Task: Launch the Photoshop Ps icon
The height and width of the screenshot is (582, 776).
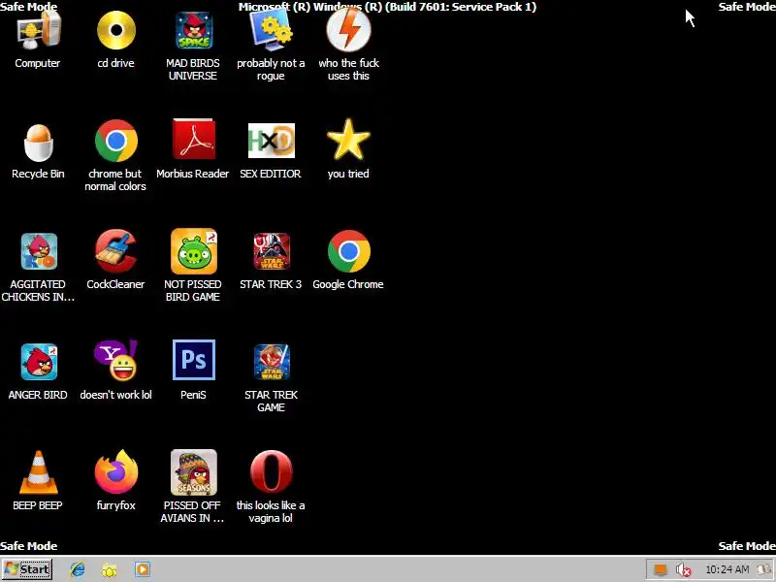Action: point(193,360)
